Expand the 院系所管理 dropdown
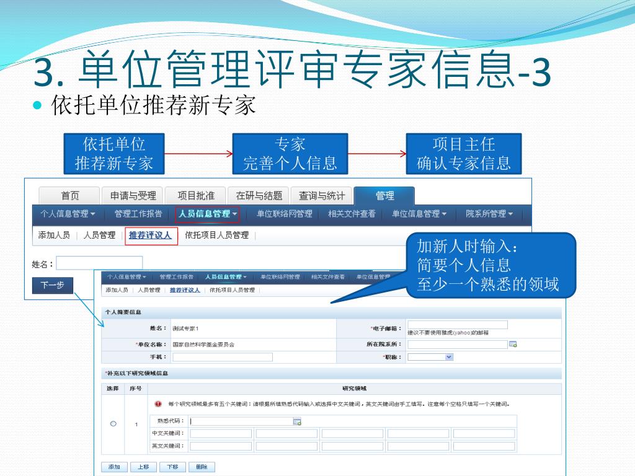Viewport: 635px width, 476px height. tap(489, 214)
